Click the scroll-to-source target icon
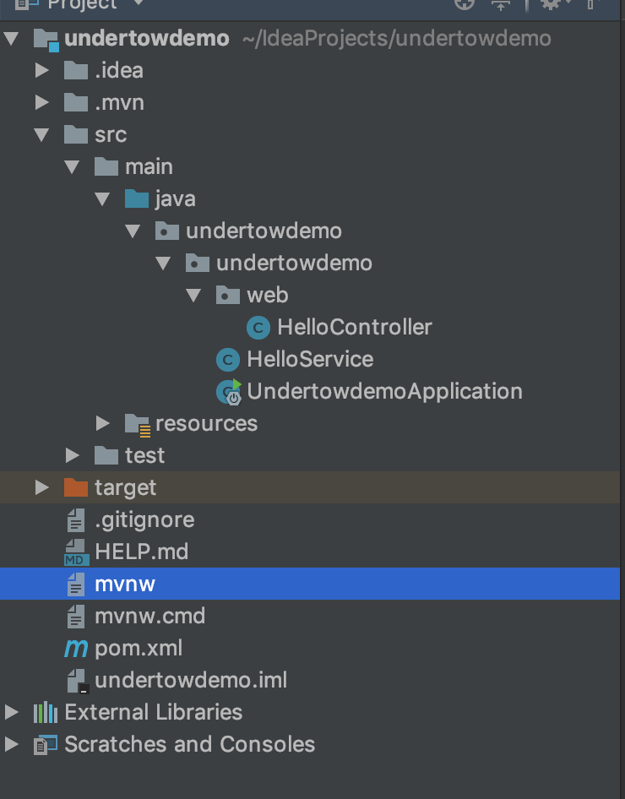625x799 pixels. [464, 4]
